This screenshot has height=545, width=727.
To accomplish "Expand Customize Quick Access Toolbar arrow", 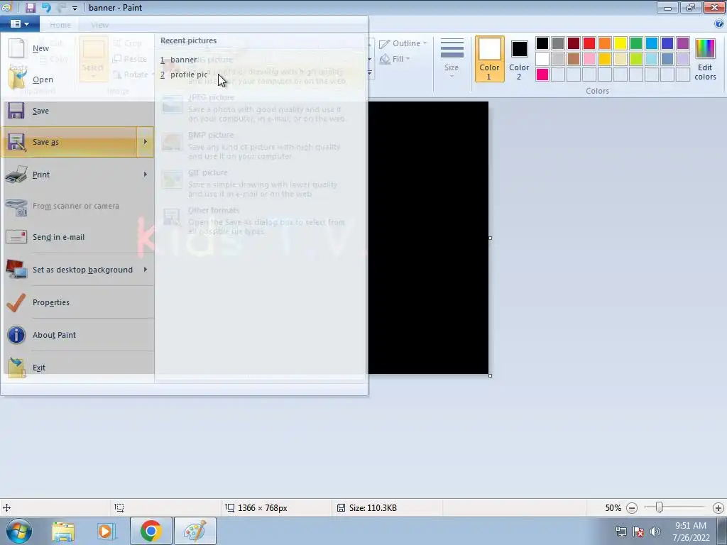I will click(75, 8).
